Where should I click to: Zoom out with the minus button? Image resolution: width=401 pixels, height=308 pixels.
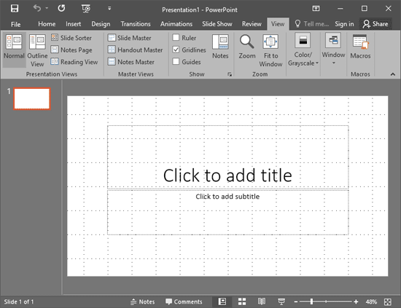click(296, 302)
